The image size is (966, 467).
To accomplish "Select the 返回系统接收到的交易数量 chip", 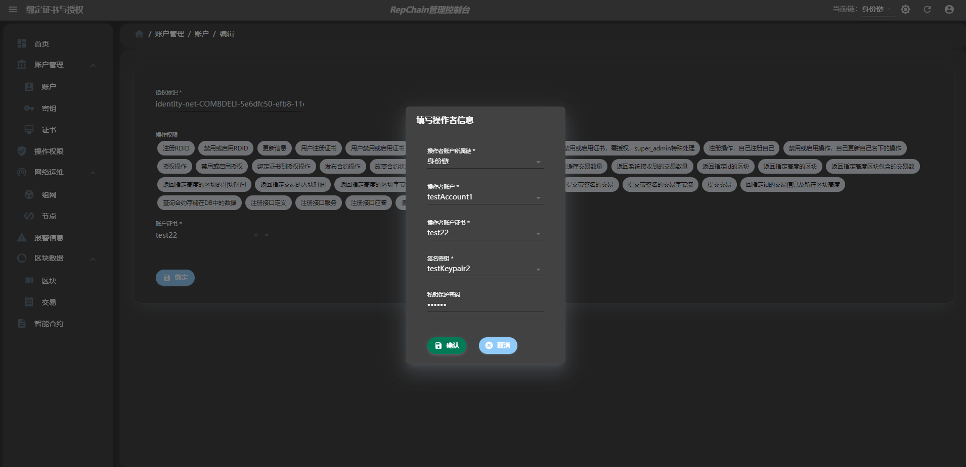I will click(x=652, y=167).
